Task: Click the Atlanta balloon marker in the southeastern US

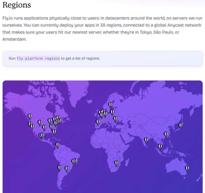Action: [51, 127]
